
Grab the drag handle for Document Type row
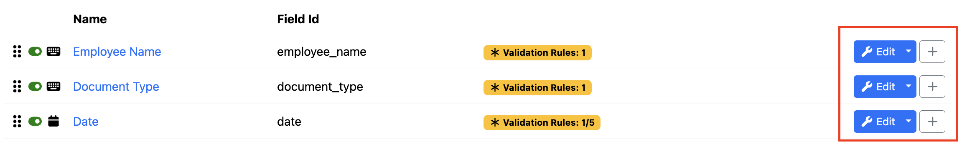(17, 87)
